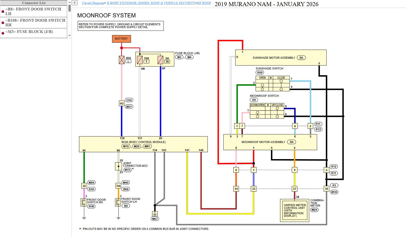Screen dimensions: 406x237
Task: Click the M84 connector label
Action: point(91,183)
